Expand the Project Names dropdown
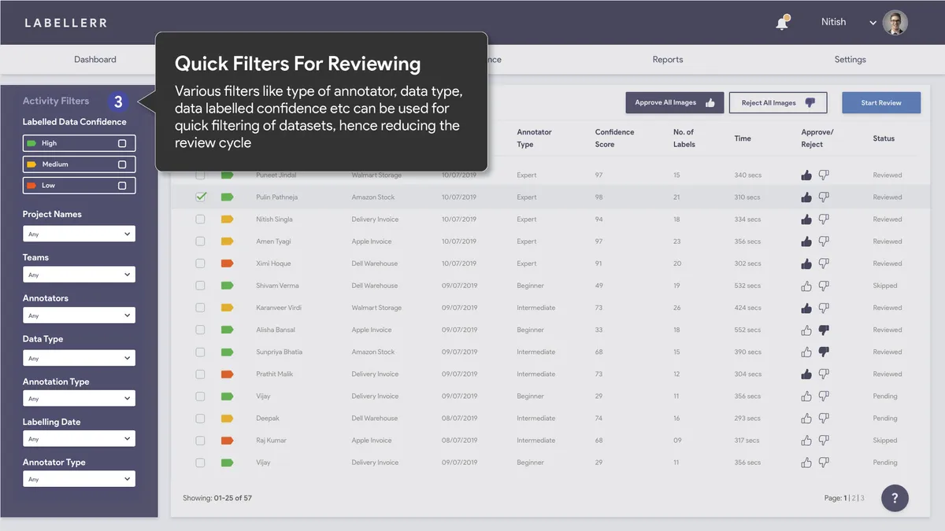Viewport: 945px width, 531px height. click(x=79, y=234)
